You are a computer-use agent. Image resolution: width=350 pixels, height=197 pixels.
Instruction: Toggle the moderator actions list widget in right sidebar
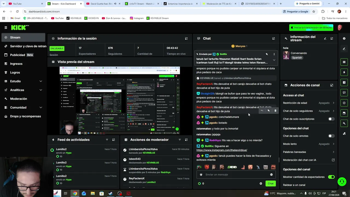344,82
